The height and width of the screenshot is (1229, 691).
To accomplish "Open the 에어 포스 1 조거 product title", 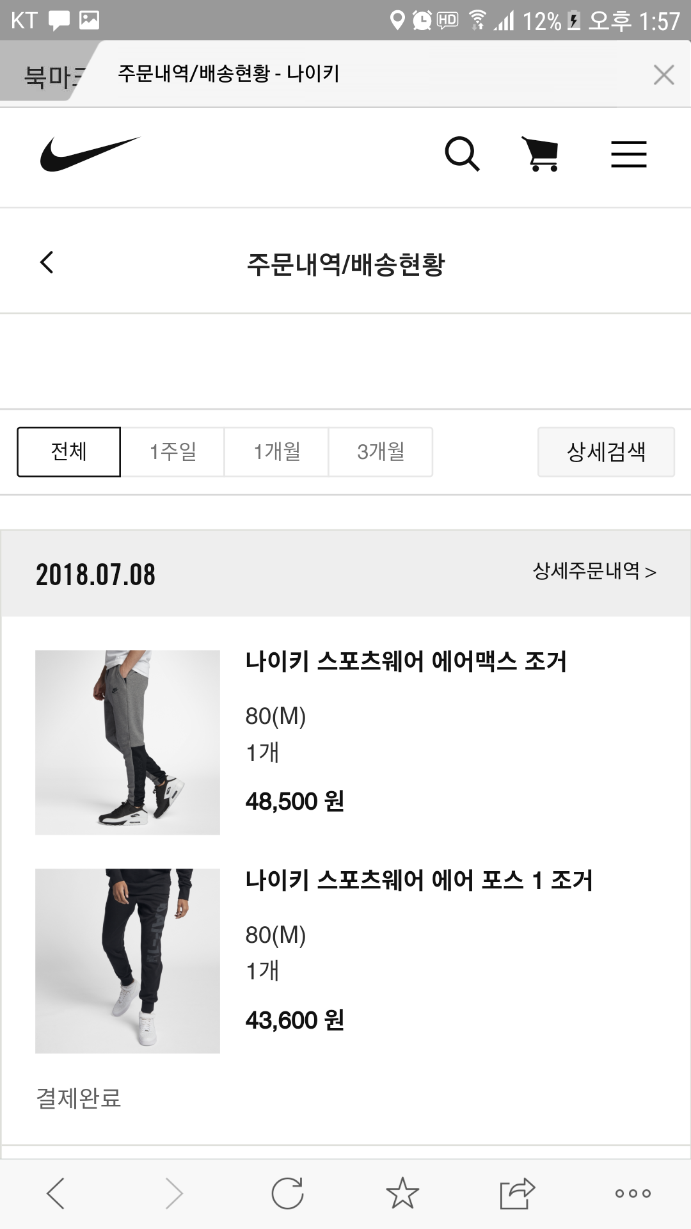I will coord(419,881).
